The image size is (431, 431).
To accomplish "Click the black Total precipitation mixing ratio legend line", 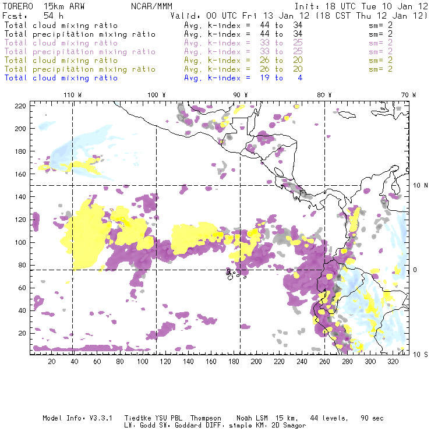I will pos(80,34).
